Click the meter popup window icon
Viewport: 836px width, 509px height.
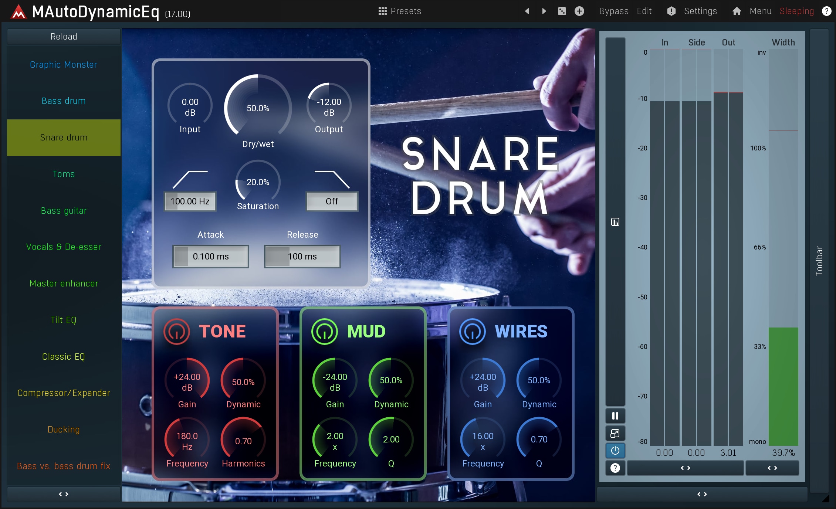click(615, 433)
